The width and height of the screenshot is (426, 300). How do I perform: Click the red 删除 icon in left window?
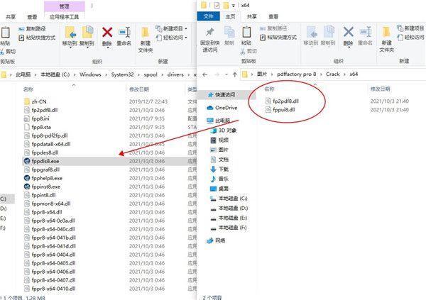coord(107,33)
